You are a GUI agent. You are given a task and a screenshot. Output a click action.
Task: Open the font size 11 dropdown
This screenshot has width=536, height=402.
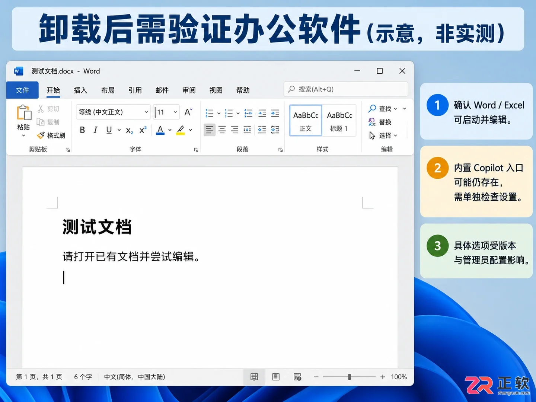(166, 112)
